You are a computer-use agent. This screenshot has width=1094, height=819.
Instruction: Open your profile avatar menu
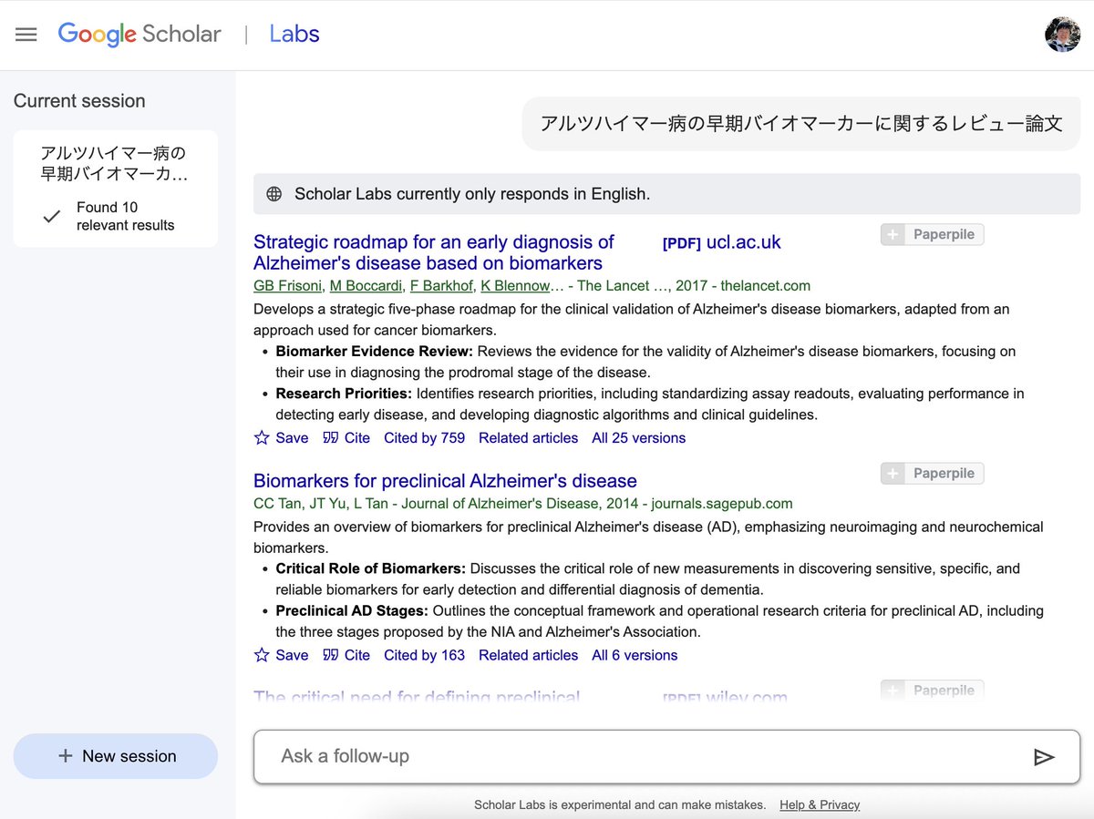(1062, 34)
